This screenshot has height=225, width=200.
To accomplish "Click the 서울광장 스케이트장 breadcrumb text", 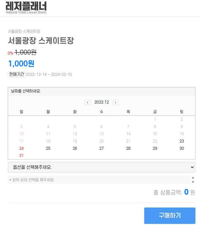I will [24, 31].
